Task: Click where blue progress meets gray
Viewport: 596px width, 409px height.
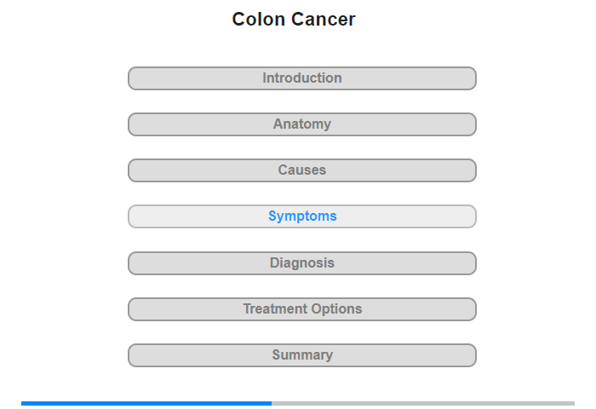Action: coord(272,403)
